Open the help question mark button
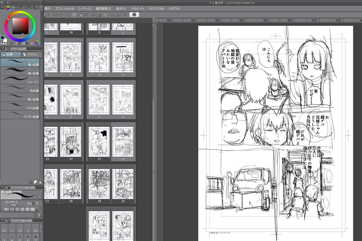 tap(134, 15)
